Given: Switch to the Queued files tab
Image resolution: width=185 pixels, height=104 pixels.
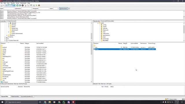Looking at the screenshot, I should click(5, 96).
